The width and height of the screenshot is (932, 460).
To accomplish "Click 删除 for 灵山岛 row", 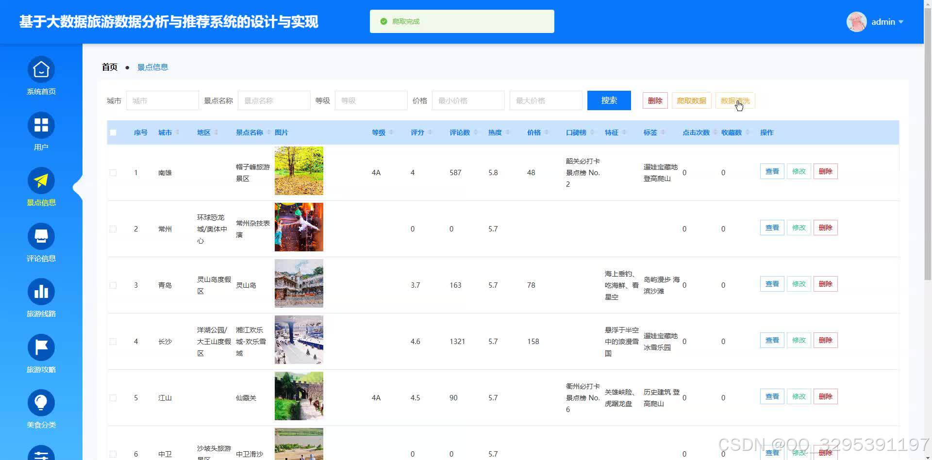I will [x=826, y=284].
